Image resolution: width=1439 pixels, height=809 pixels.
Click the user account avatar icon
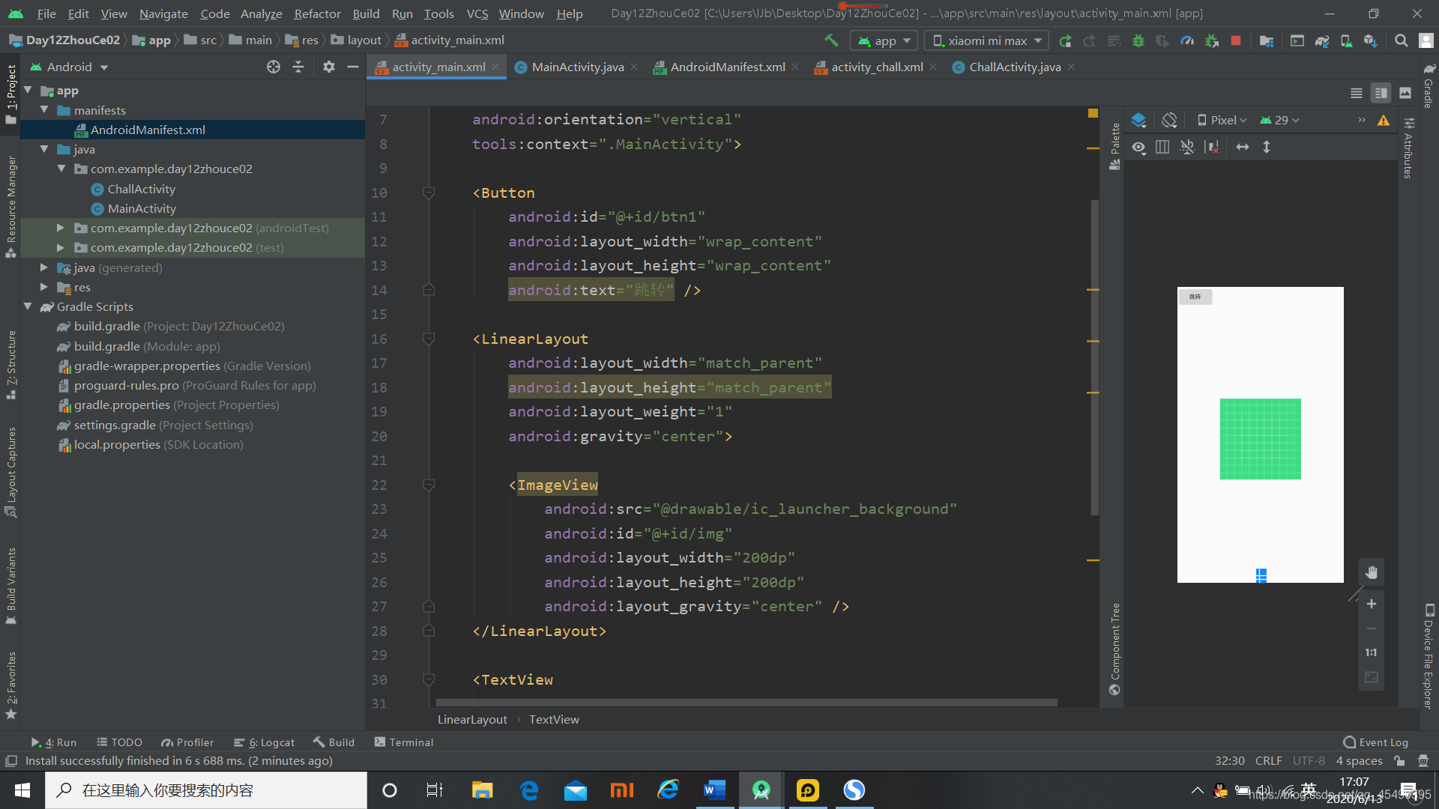point(1426,40)
